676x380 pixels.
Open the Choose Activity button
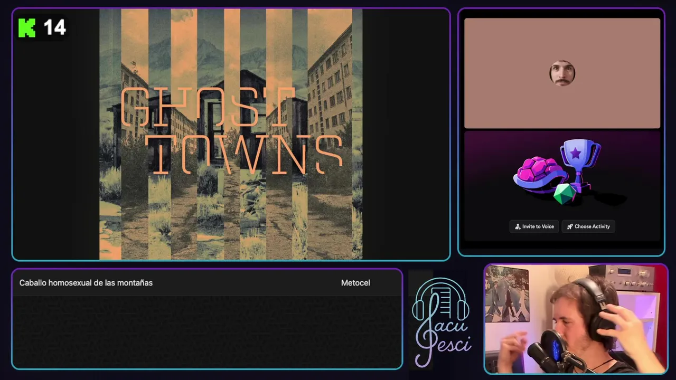tap(588, 226)
